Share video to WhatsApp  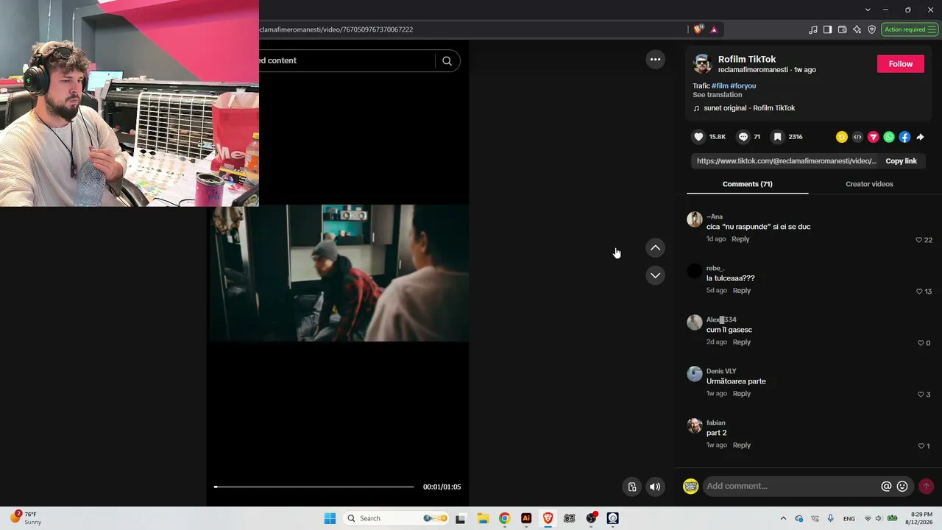pos(889,137)
